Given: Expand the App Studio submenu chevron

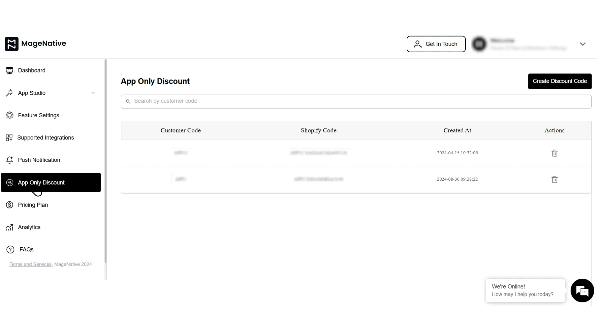Looking at the screenshot, I should click(x=93, y=93).
